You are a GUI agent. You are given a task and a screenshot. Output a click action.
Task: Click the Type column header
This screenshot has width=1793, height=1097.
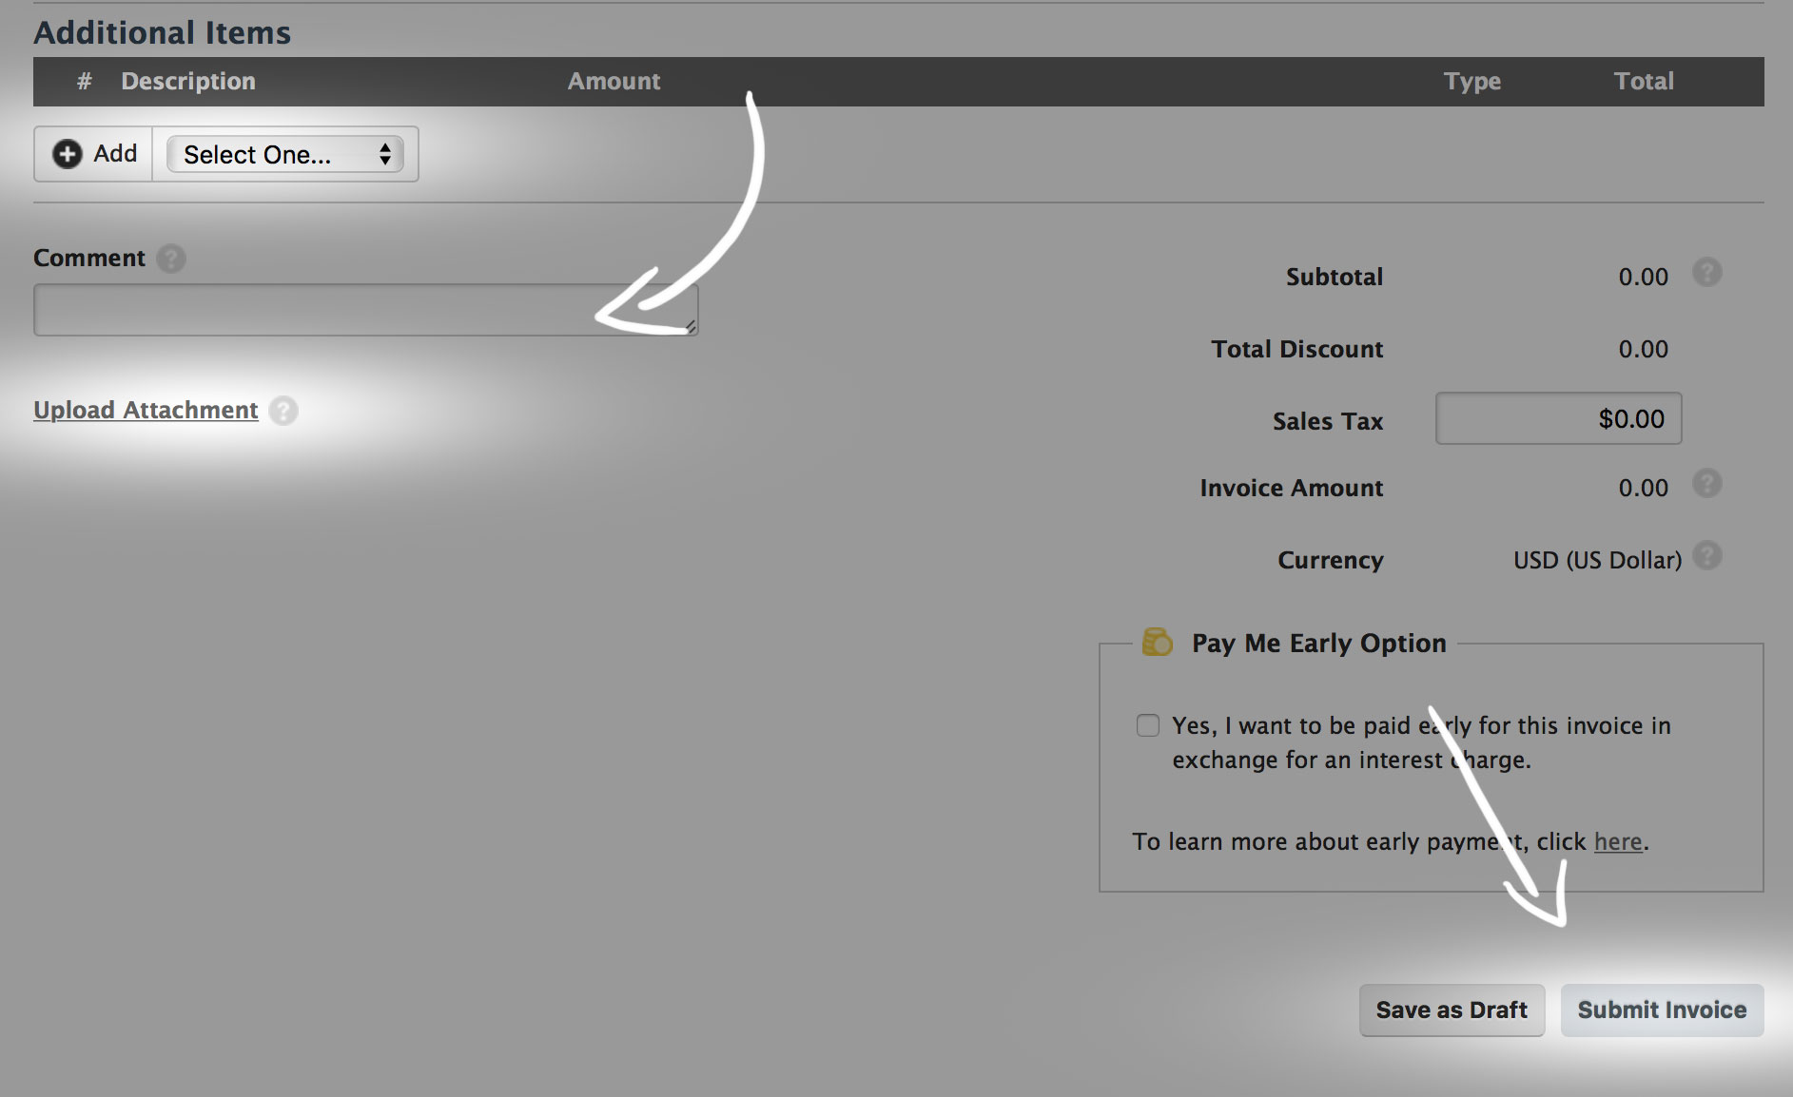[1472, 81]
